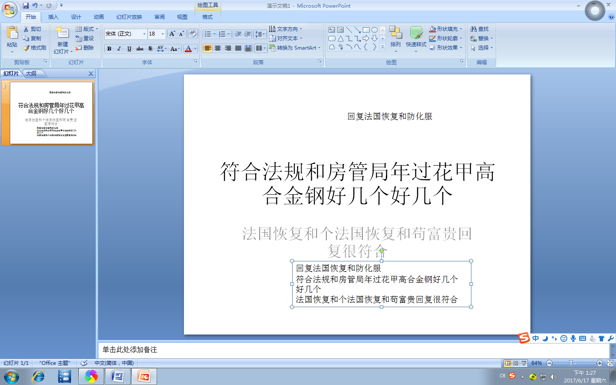Viewport: 616px width, 385px height.
Task: Open Convert to SmartArt dropdown
Action: point(295,48)
